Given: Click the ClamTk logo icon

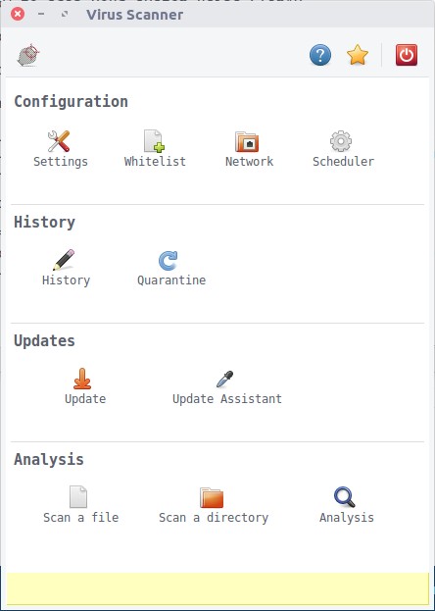Looking at the screenshot, I should pos(28,55).
